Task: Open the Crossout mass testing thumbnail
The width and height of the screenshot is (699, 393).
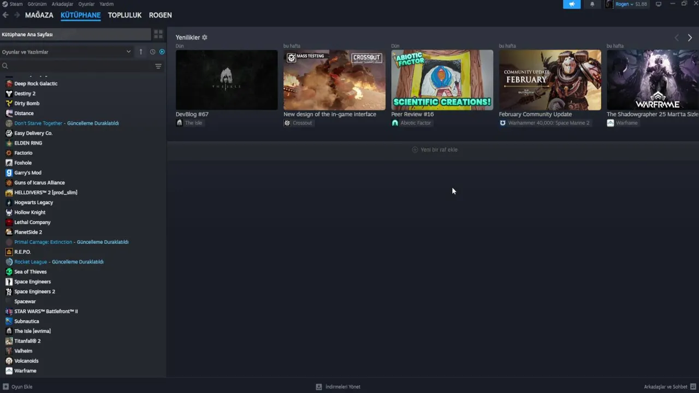Action: click(334, 80)
